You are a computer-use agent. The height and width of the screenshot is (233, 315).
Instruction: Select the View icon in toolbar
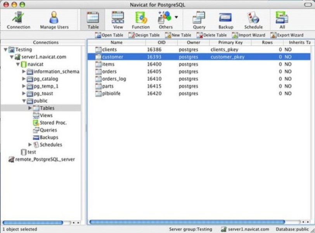pyautogui.click(x=118, y=20)
